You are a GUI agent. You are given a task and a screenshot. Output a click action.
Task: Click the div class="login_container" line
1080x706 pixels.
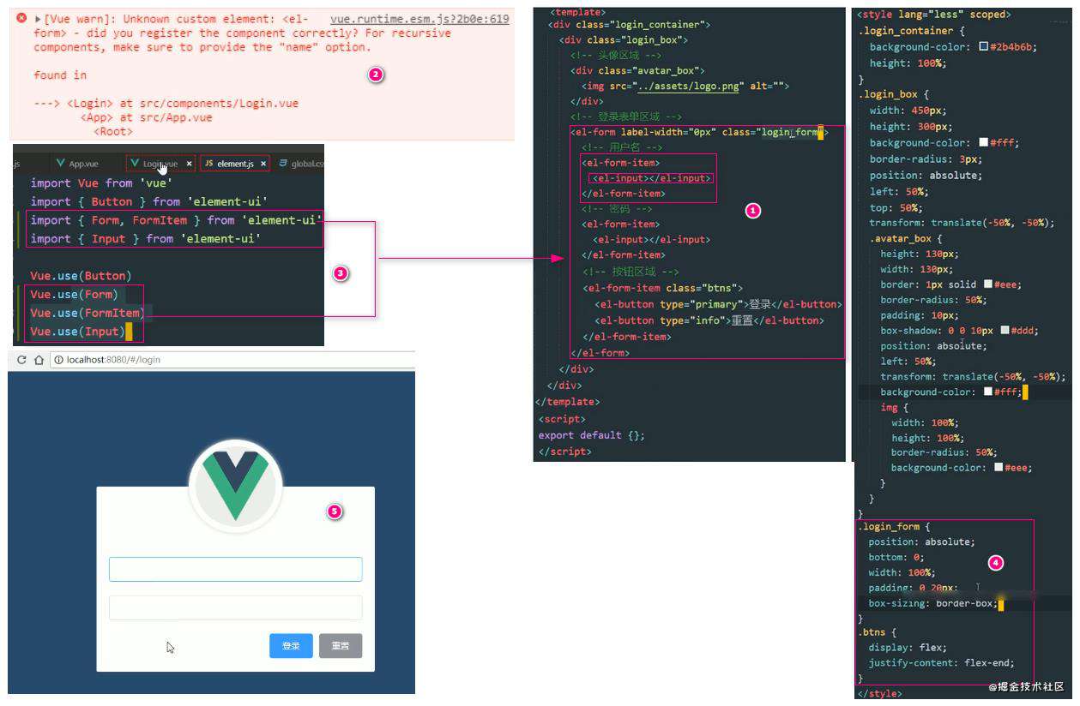tap(630, 25)
